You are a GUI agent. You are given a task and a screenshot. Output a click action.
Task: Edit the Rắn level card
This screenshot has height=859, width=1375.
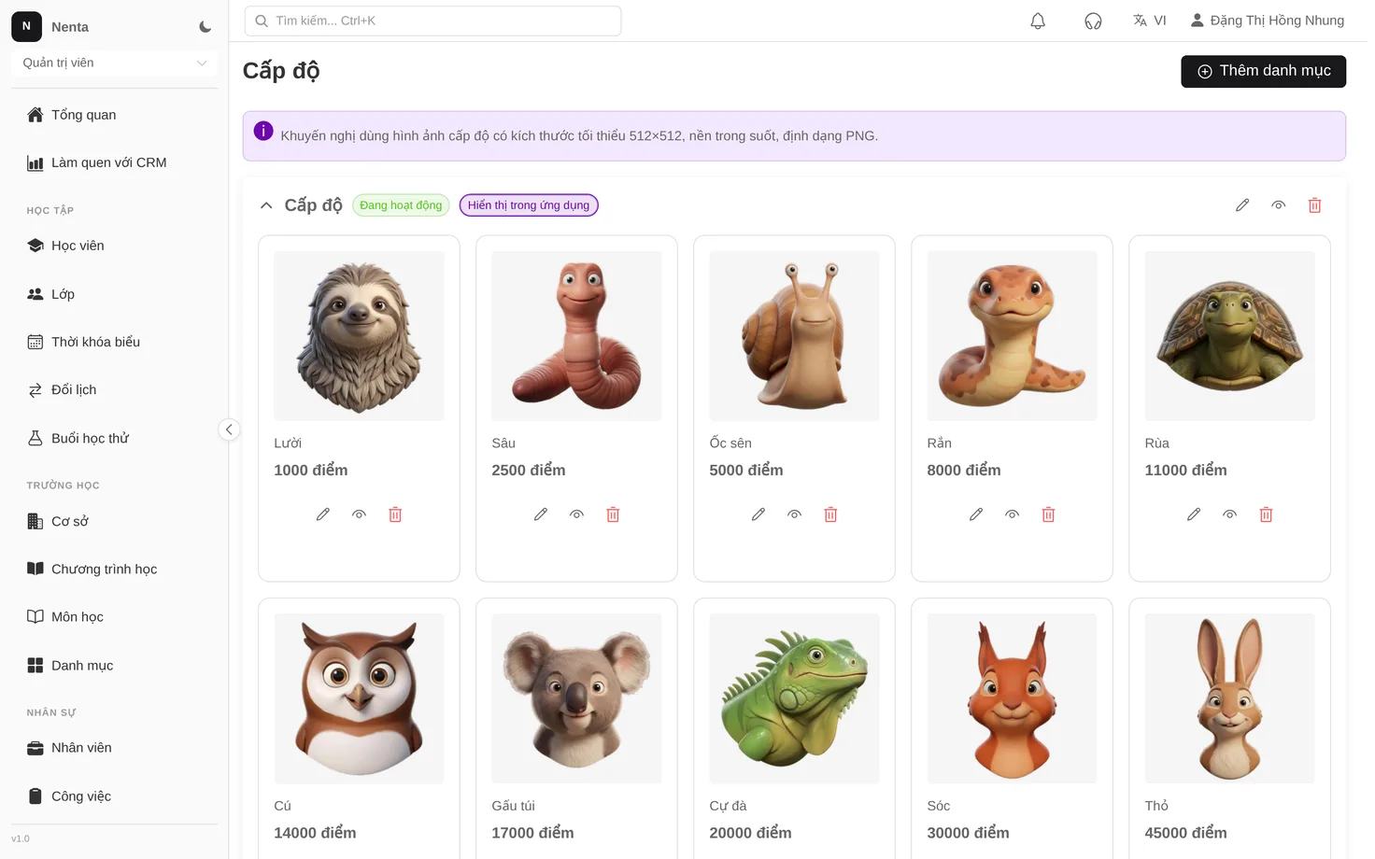pyautogui.click(x=976, y=514)
